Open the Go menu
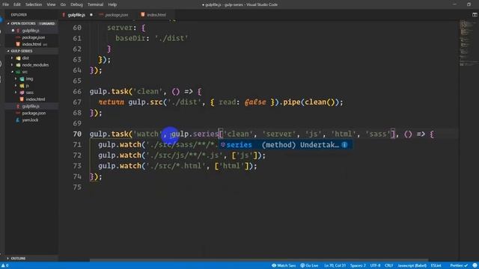 tap(63, 4)
